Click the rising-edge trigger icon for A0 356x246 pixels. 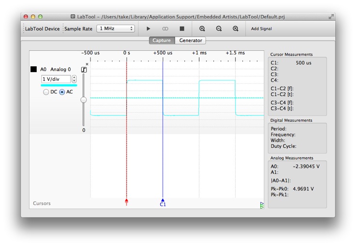coord(84,70)
